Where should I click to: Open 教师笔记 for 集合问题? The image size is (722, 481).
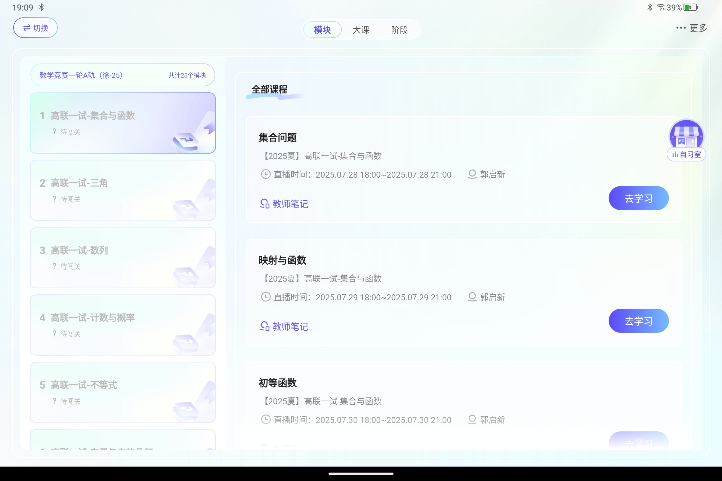284,204
